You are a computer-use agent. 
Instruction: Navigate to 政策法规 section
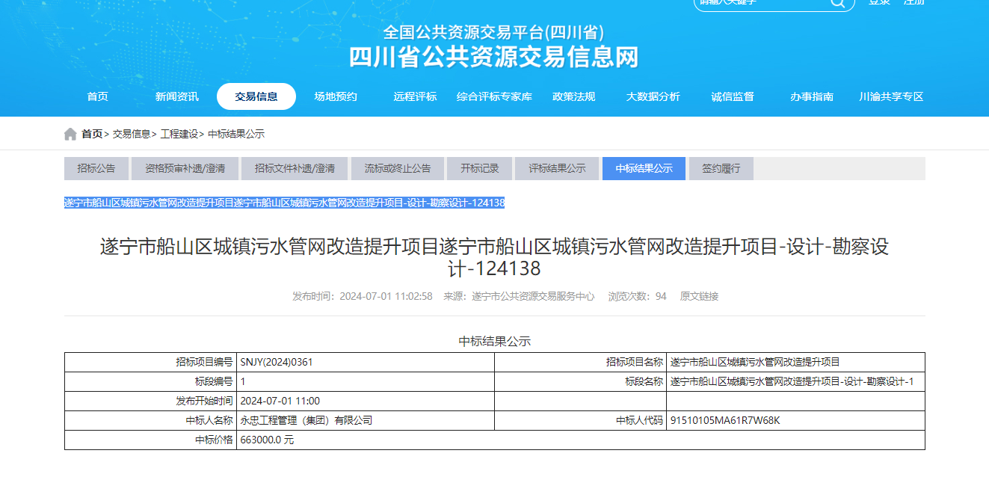(573, 96)
